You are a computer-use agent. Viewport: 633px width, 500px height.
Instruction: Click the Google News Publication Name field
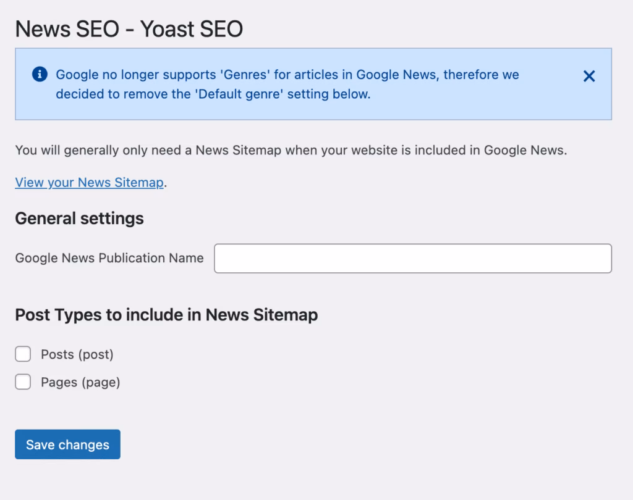click(412, 258)
